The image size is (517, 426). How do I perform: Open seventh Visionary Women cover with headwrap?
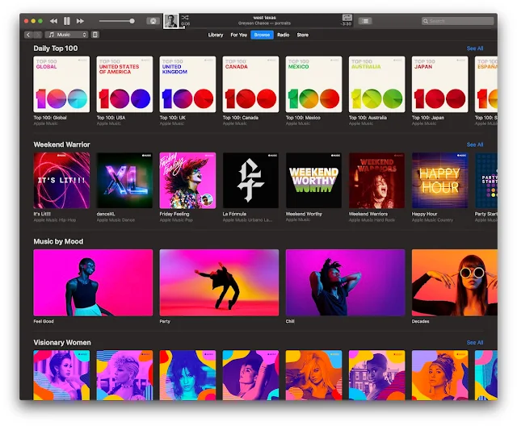(439, 375)
